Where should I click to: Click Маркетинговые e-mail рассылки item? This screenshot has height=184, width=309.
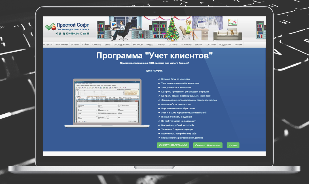pyautogui.click(x=178, y=108)
